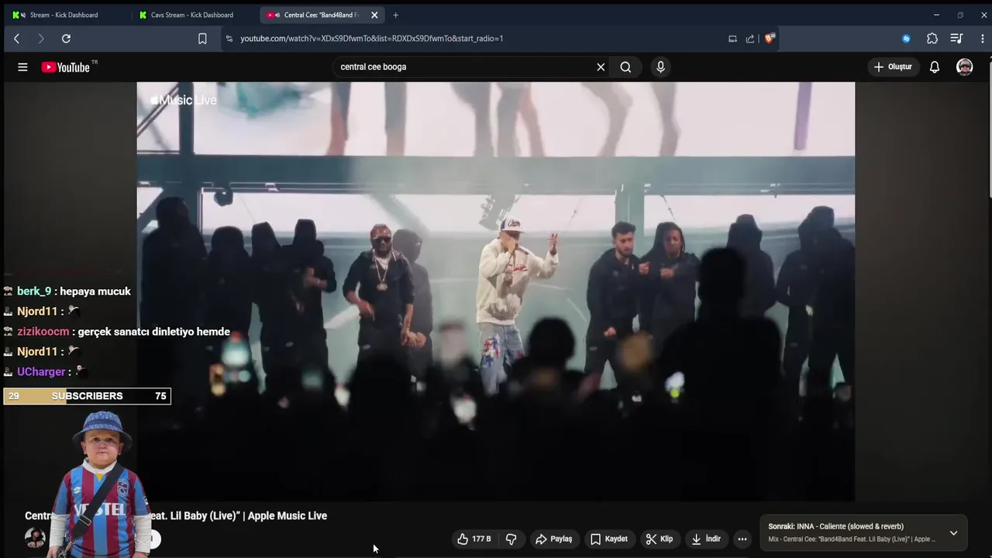Like the video (177 B thumbs up)
992x558 pixels.
(x=474, y=539)
